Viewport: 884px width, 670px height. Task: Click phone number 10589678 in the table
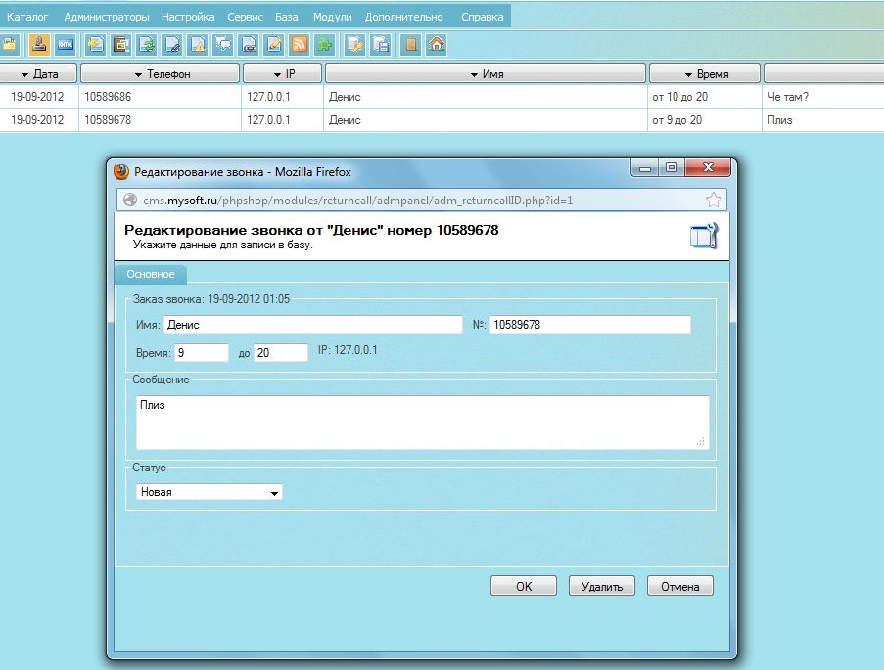[108, 120]
